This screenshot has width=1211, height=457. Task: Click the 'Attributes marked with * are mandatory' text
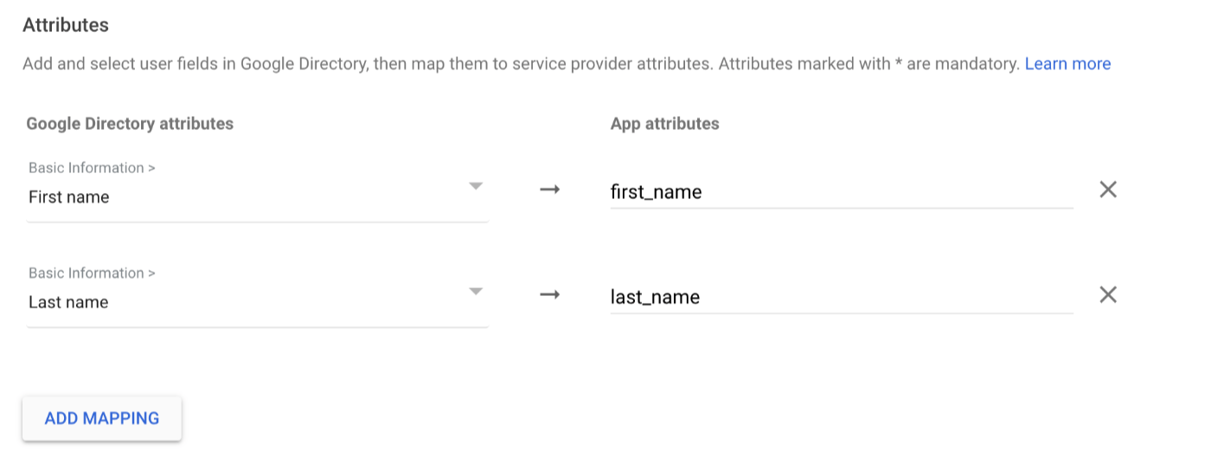click(869, 64)
